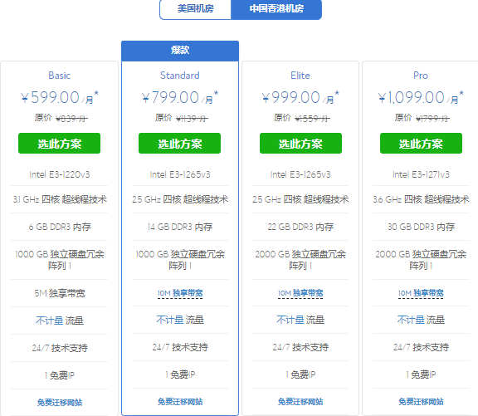This screenshot has height=416, width=478.
Task: Open Standard plan 10M 独享带宽 link
Action: 180,293
